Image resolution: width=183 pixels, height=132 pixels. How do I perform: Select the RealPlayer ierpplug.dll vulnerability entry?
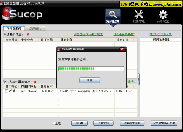click(x=85, y=91)
